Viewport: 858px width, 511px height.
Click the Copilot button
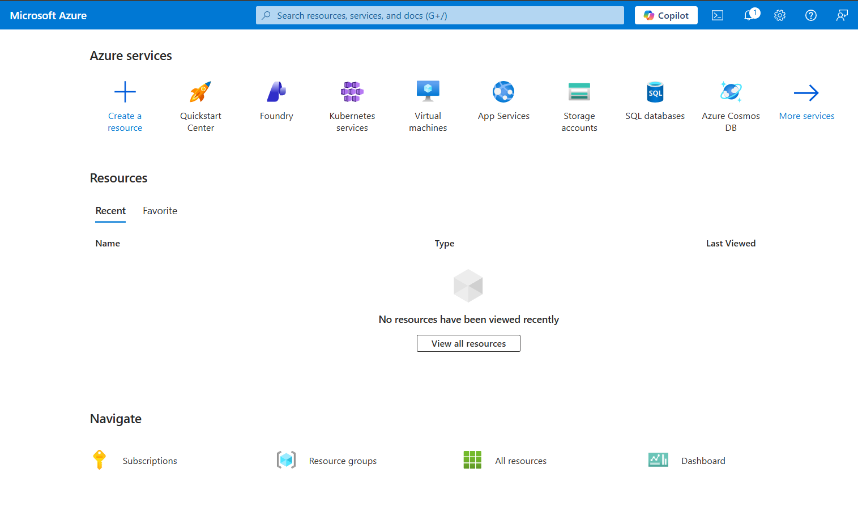(x=666, y=15)
